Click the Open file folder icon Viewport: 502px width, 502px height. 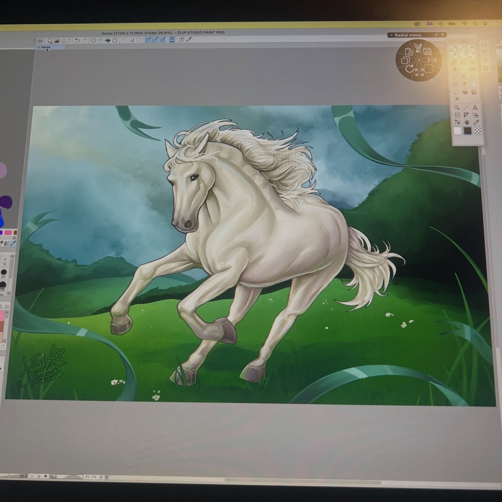pos(57,40)
